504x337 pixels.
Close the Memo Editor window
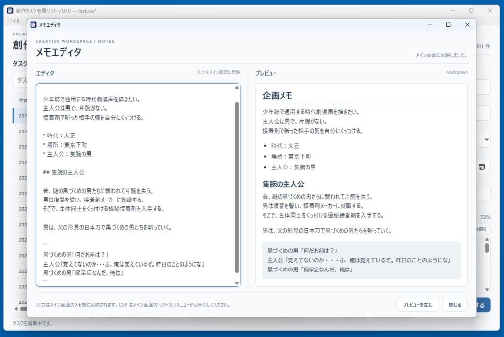tap(467, 25)
